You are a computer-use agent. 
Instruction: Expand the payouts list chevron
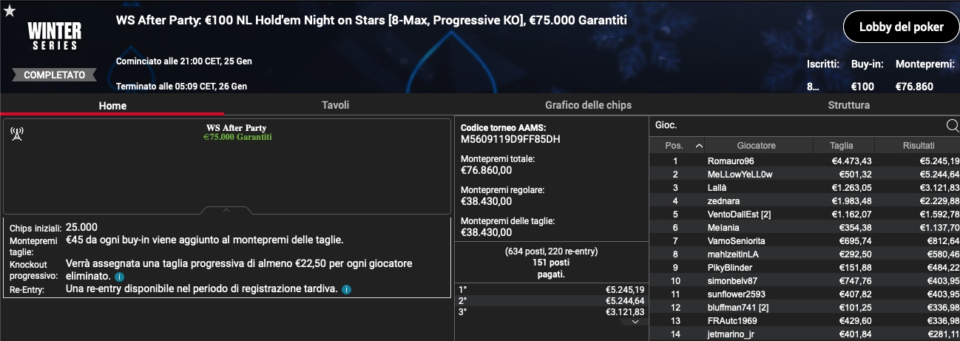[x=635, y=322]
